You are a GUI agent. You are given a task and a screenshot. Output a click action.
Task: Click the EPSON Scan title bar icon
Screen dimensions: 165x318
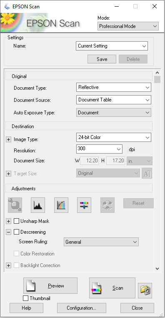pos(7,7)
